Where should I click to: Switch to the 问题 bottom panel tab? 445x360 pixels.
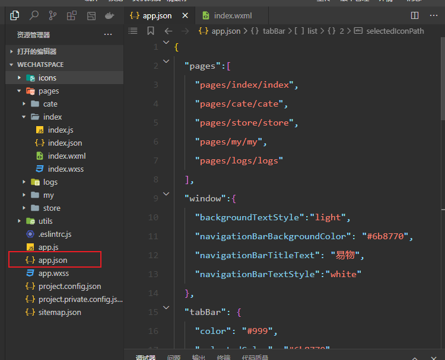[174, 358]
